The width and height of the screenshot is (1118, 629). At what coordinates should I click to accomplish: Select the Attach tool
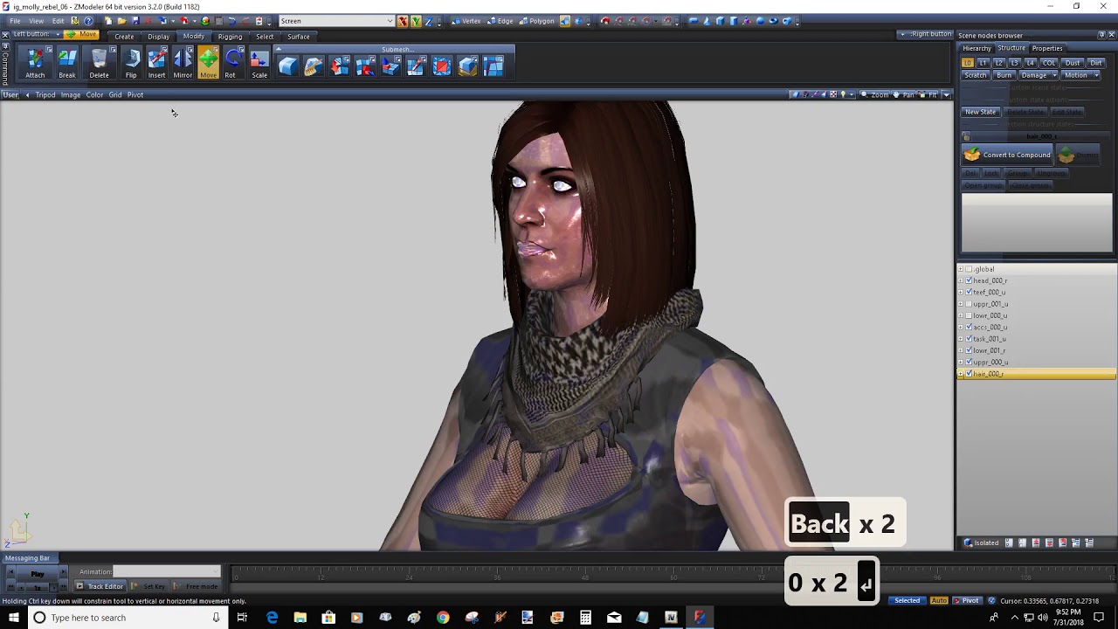pos(35,64)
